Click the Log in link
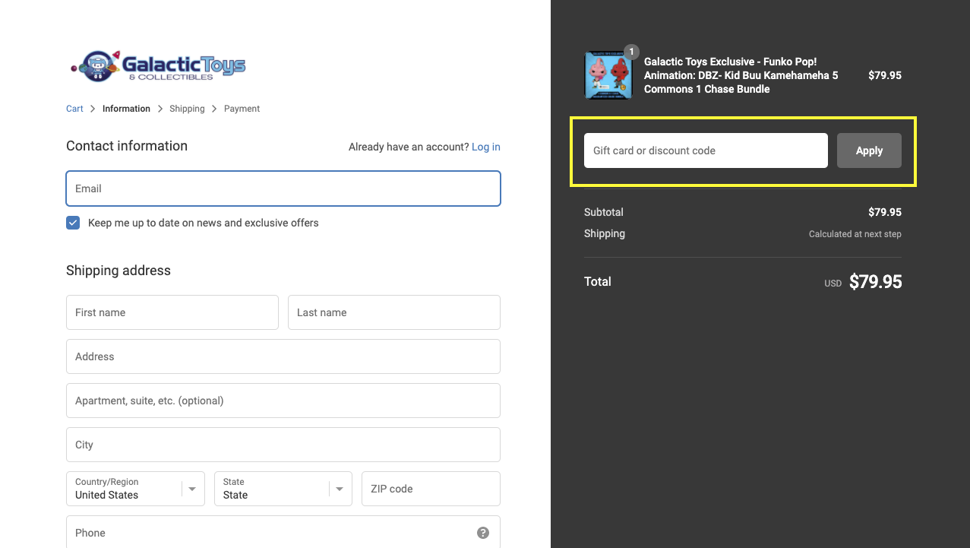 [486, 147]
